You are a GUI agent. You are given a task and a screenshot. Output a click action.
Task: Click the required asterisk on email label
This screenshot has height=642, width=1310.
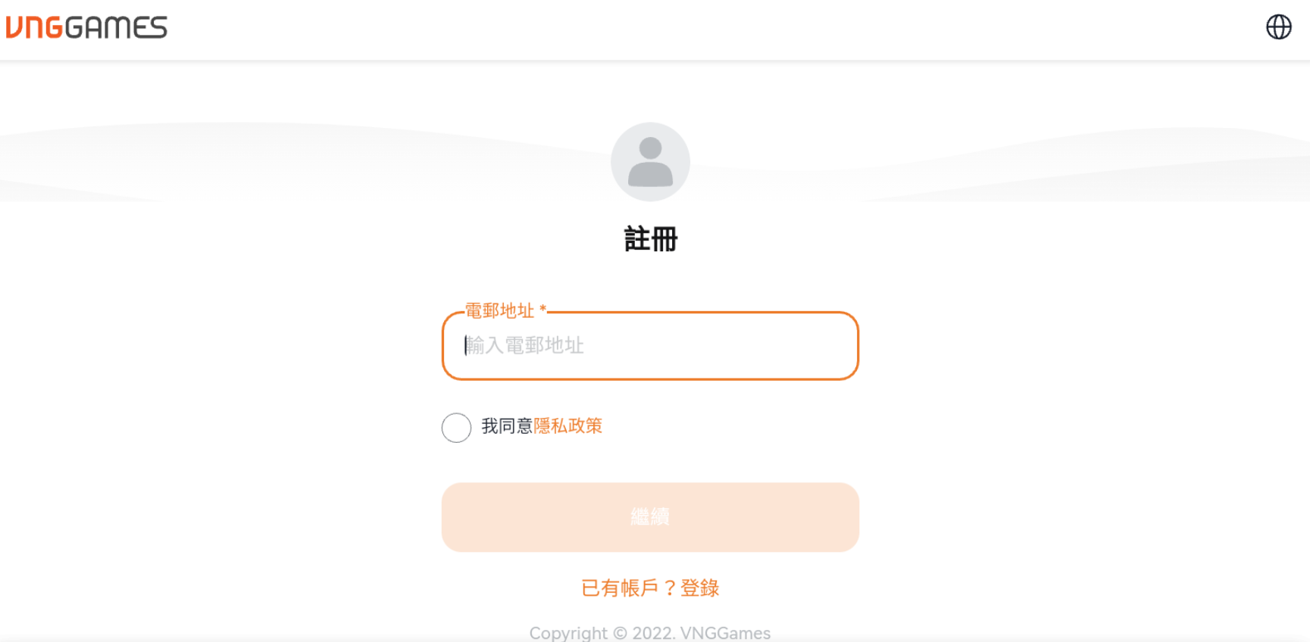click(542, 310)
